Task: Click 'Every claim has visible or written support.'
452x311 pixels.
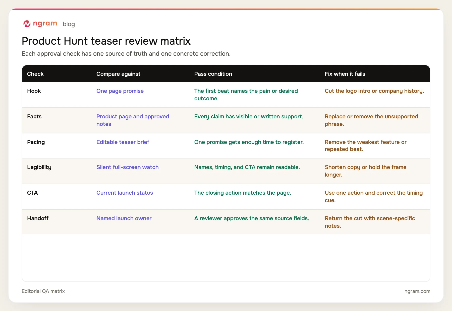Action: pyautogui.click(x=249, y=116)
